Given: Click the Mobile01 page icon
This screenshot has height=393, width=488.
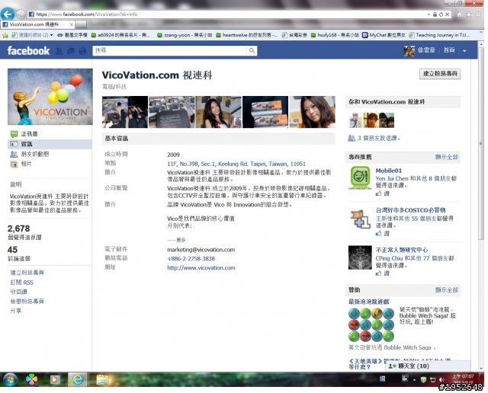Looking at the screenshot, I should click(360, 177).
